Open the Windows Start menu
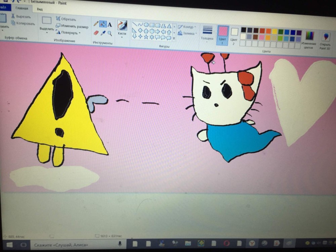This screenshot has width=336, height=252. click(x=9, y=245)
